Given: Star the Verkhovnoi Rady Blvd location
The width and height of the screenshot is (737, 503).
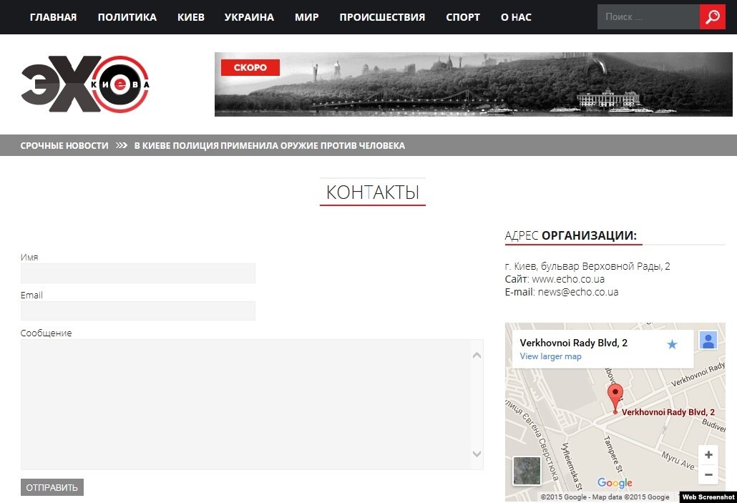Looking at the screenshot, I should 672,345.
